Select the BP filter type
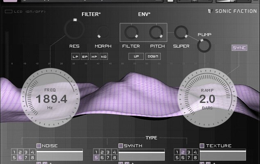 click(x=85, y=57)
